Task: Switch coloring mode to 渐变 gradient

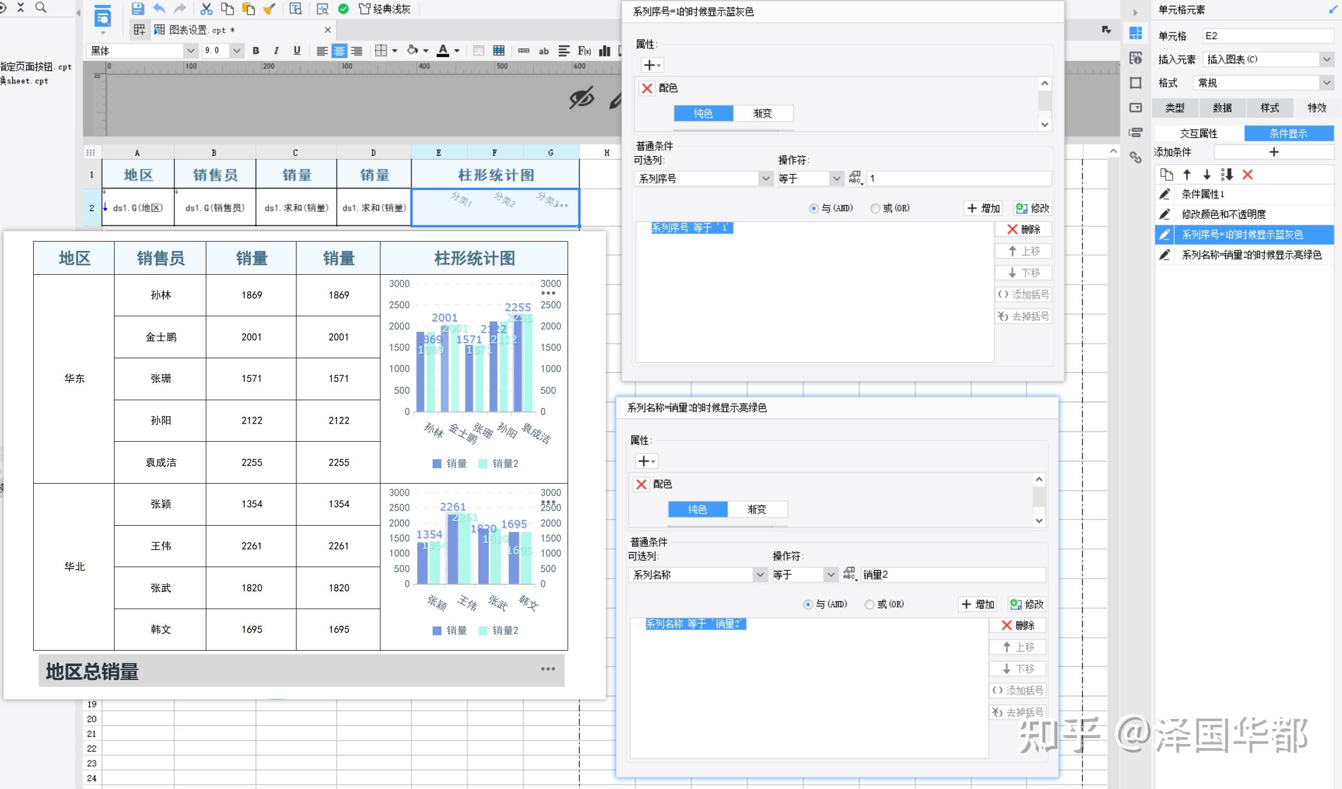Action: pos(764,113)
